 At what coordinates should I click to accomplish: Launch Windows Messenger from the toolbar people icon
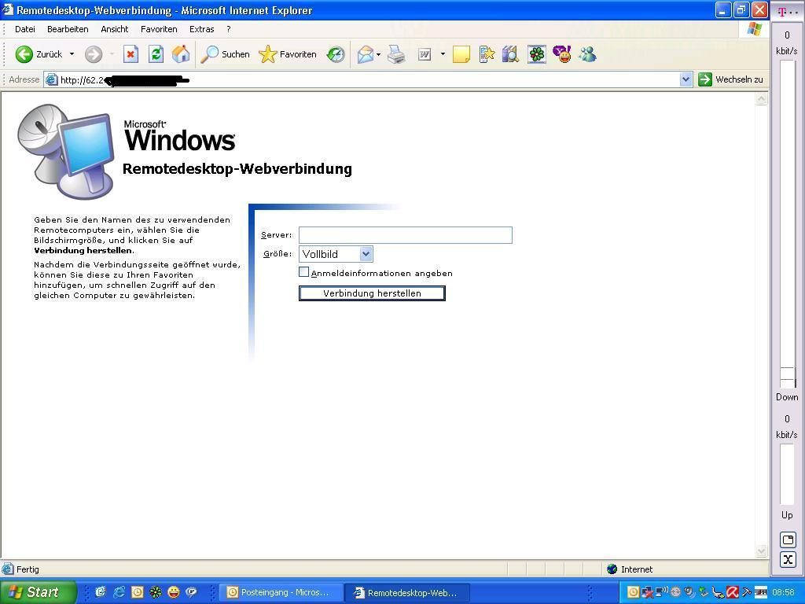click(587, 54)
